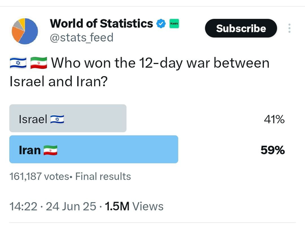305x225 pixels.
Task: Open the three-dot more options menu
Action: (290, 28)
